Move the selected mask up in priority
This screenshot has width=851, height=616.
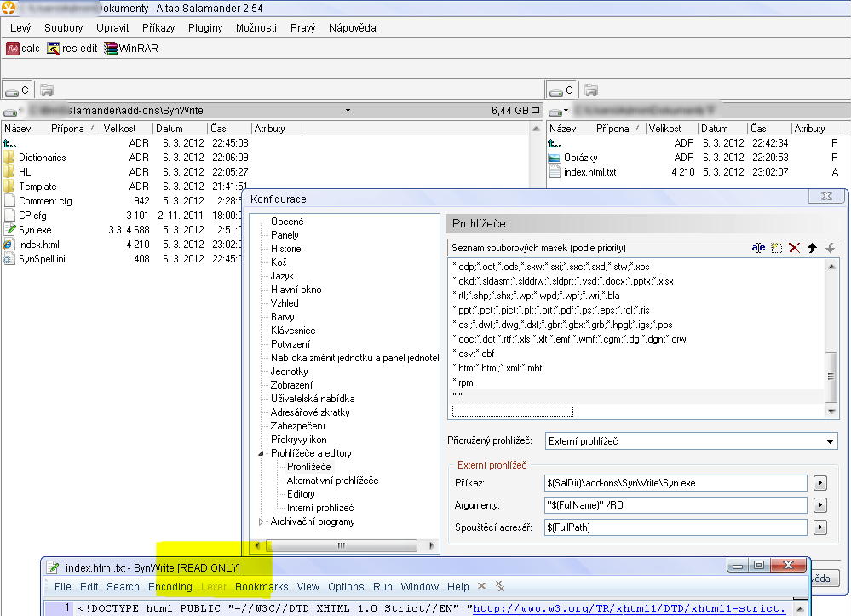[x=813, y=248]
